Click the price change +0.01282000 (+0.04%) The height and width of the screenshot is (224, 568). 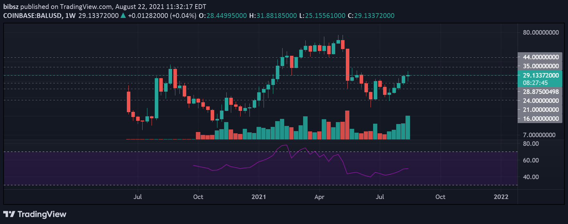(x=162, y=16)
